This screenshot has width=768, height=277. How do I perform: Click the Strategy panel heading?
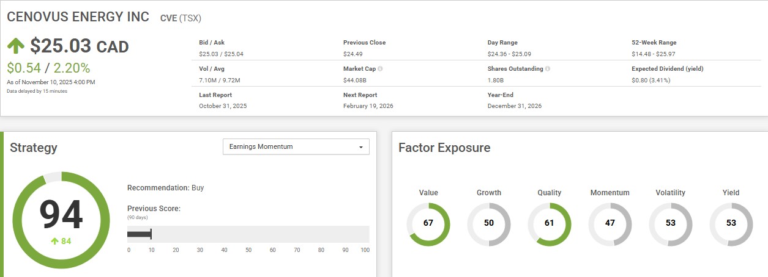[x=34, y=148]
